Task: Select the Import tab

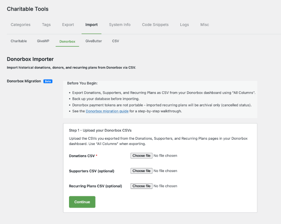Action: click(x=92, y=25)
